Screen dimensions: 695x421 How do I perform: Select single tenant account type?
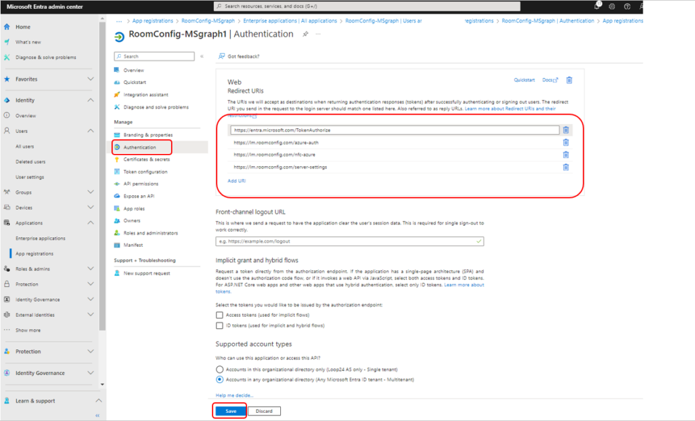pos(219,369)
